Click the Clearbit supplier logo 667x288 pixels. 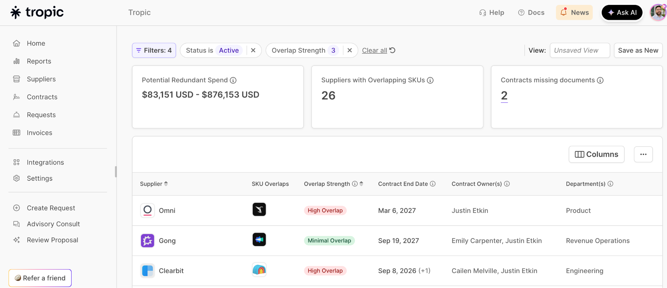point(148,271)
